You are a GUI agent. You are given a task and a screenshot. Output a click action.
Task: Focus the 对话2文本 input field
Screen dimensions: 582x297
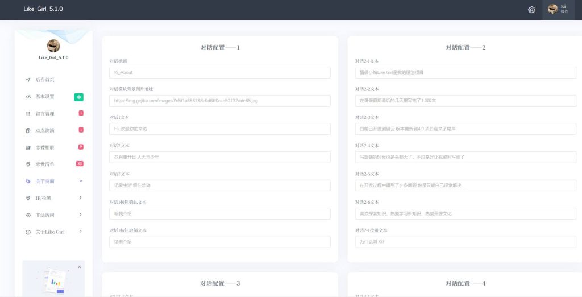(220, 157)
